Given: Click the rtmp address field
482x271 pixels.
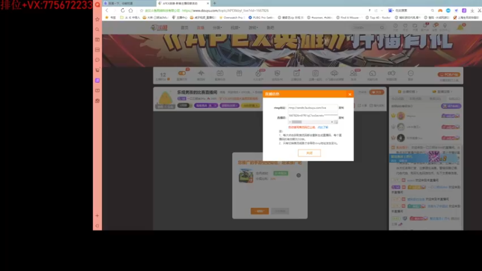Looking at the screenshot, I should [x=312, y=108].
